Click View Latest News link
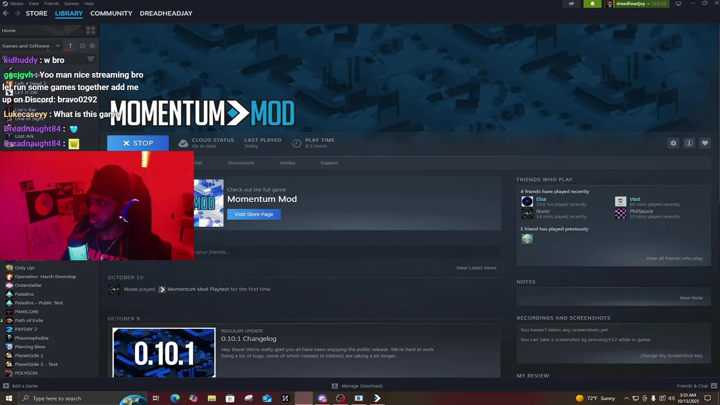The width and height of the screenshot is (720, 405). (476, 268)
